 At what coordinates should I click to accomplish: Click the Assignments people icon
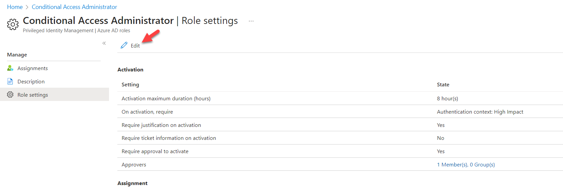coord(10,68)
